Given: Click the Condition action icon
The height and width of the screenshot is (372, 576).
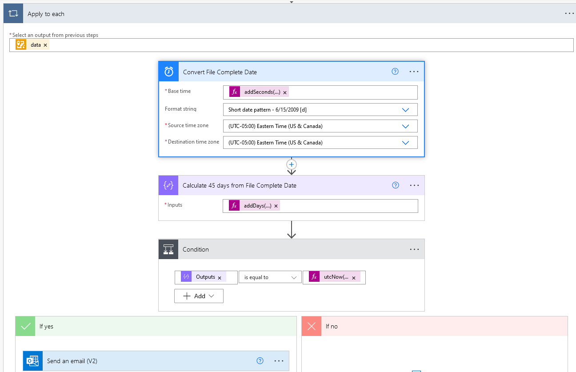Looking at the screenshot, I should [168, 249].
